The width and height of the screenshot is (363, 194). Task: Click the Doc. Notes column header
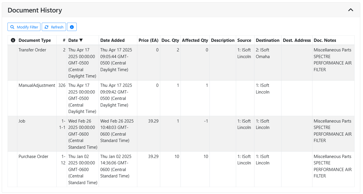[x=325, y=40]
